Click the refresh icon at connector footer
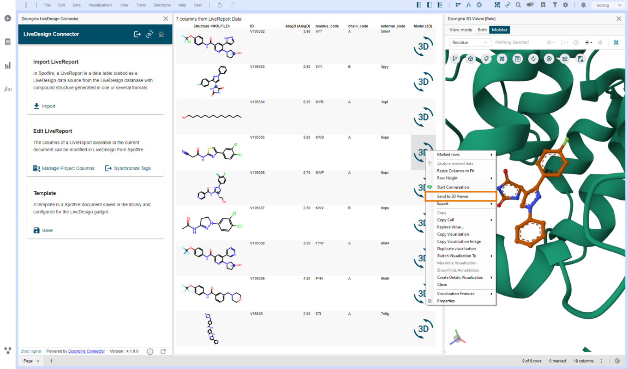The width and height of the screenshot is (628, 369). pos(163,351)
